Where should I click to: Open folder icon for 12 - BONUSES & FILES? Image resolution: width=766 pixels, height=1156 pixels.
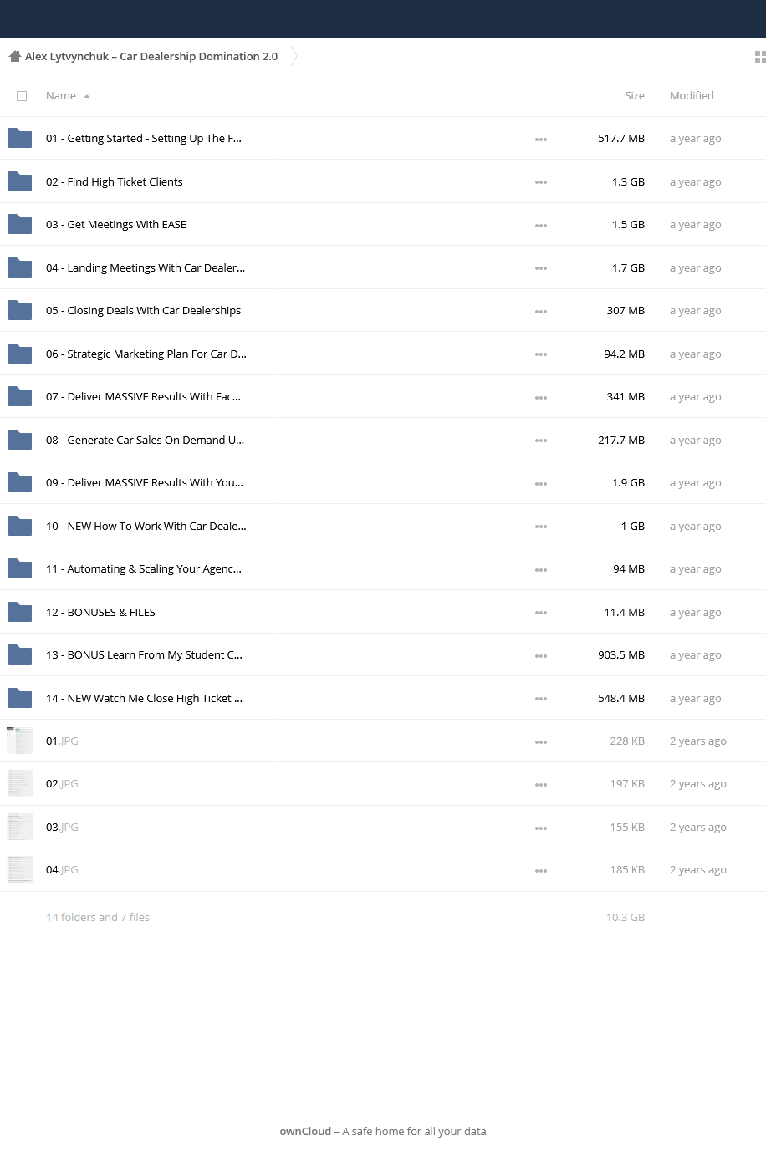click(x=20, y=612)
